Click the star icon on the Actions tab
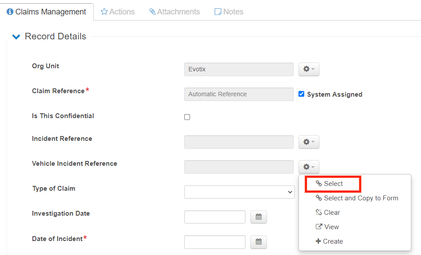Image resolution: width=421 pixels, height=255 pixels. pyautogui.click(x=104, y=12)
